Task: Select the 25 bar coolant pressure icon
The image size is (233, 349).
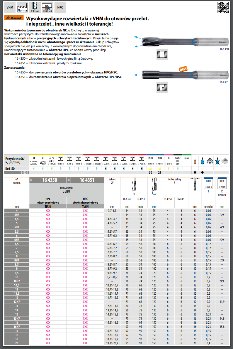Action: [35, 7]
